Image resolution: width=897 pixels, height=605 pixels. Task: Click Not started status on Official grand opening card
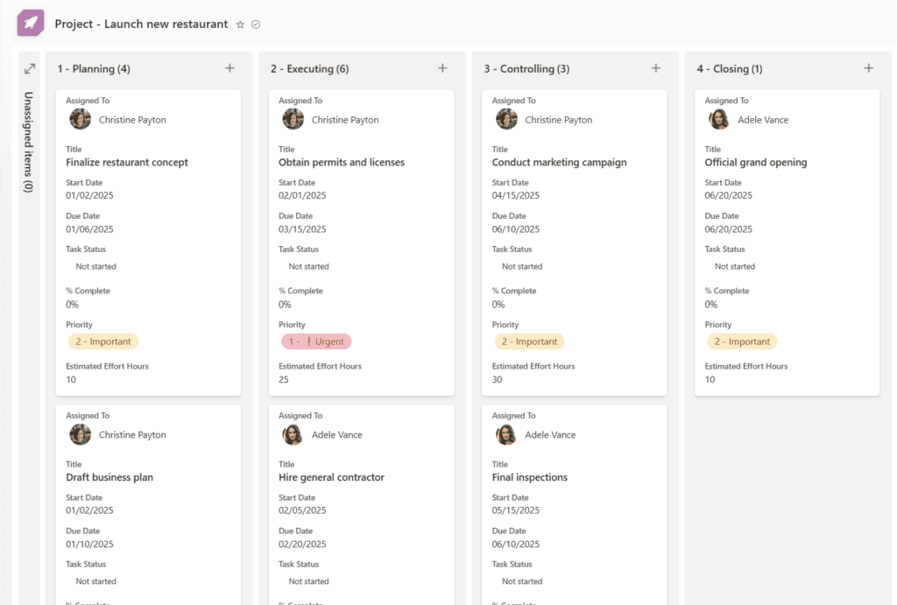click(x=735, y=266)
